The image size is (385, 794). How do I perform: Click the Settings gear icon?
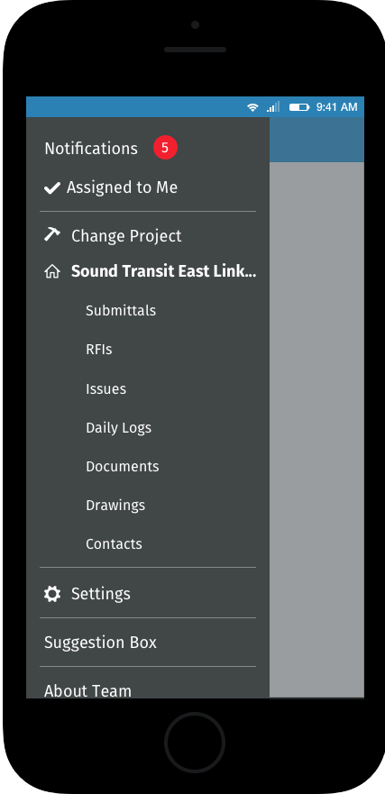pos(52,594)
